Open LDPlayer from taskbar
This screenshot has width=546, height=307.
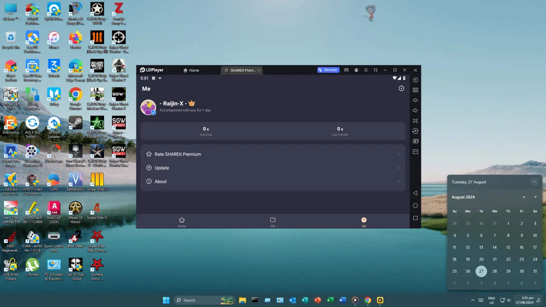(380, 300)
